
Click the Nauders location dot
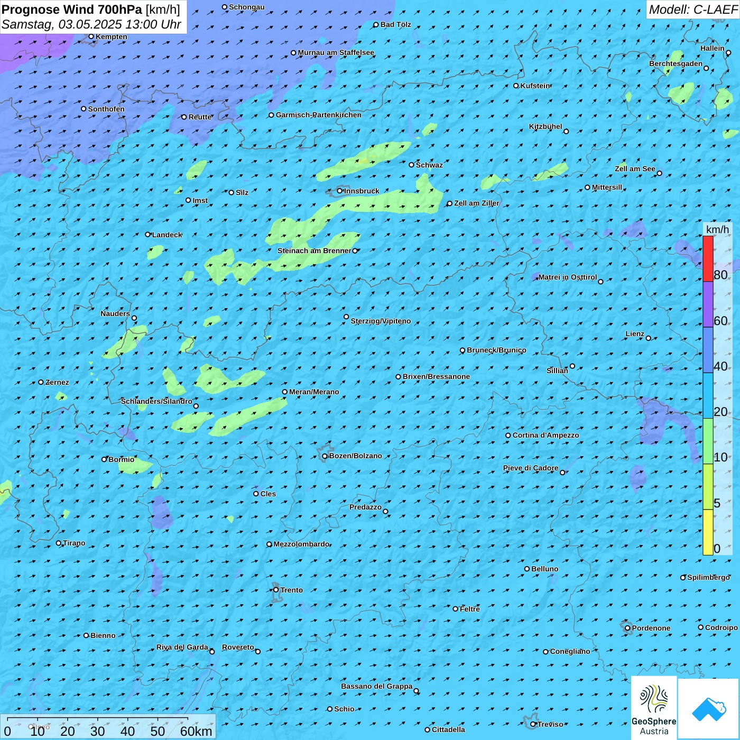click(134, 318)
